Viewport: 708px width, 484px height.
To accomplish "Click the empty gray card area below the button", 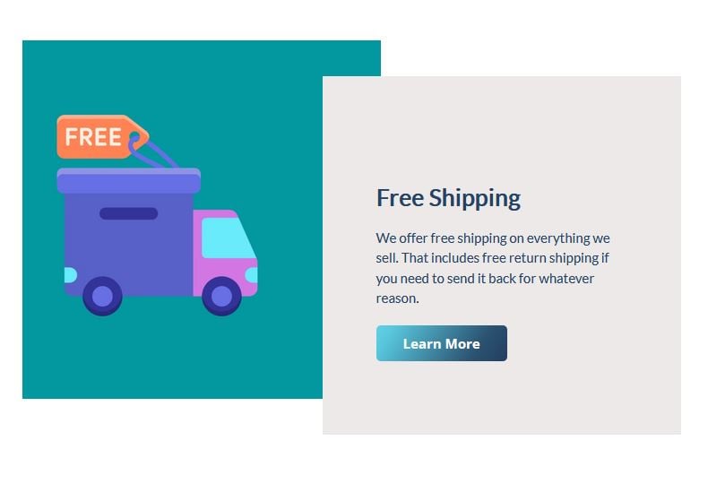I will [x=501, y=397].
